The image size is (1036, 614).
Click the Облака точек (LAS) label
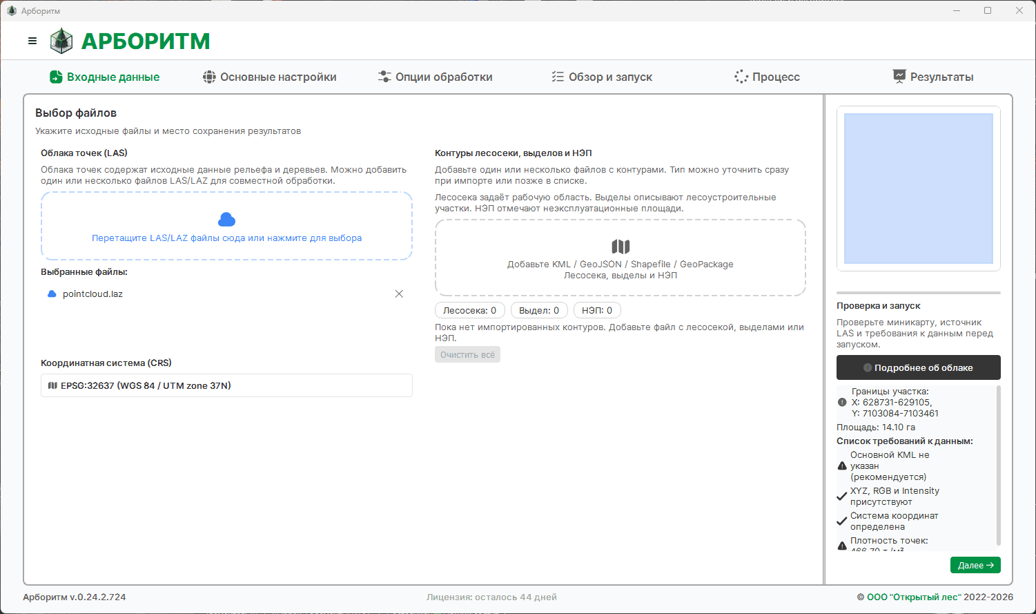tap(84, 153)
